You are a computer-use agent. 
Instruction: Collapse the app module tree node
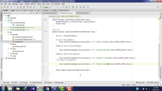[4, 16]
